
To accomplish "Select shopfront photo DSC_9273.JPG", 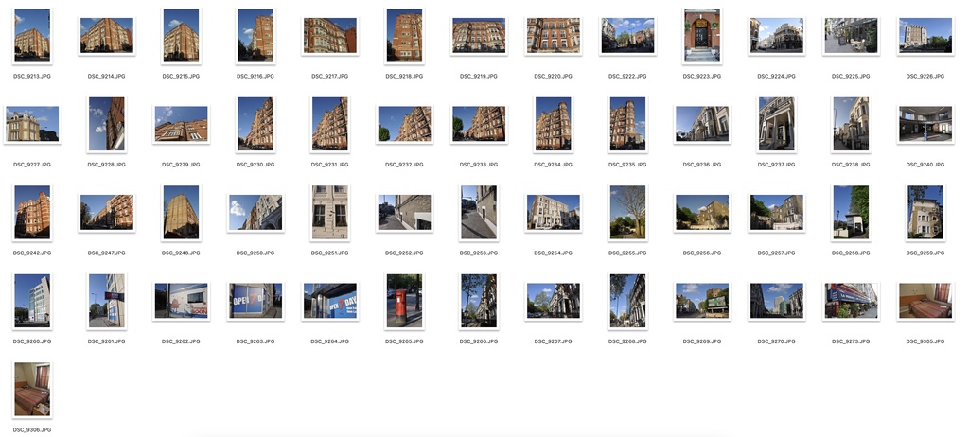I will click(851, 301).
